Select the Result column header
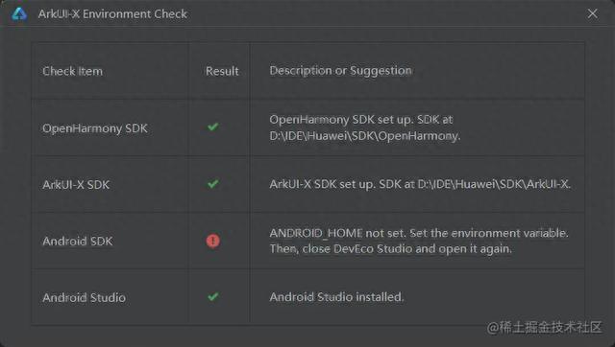The image size is (615, 347). click(x=222, y=71)
